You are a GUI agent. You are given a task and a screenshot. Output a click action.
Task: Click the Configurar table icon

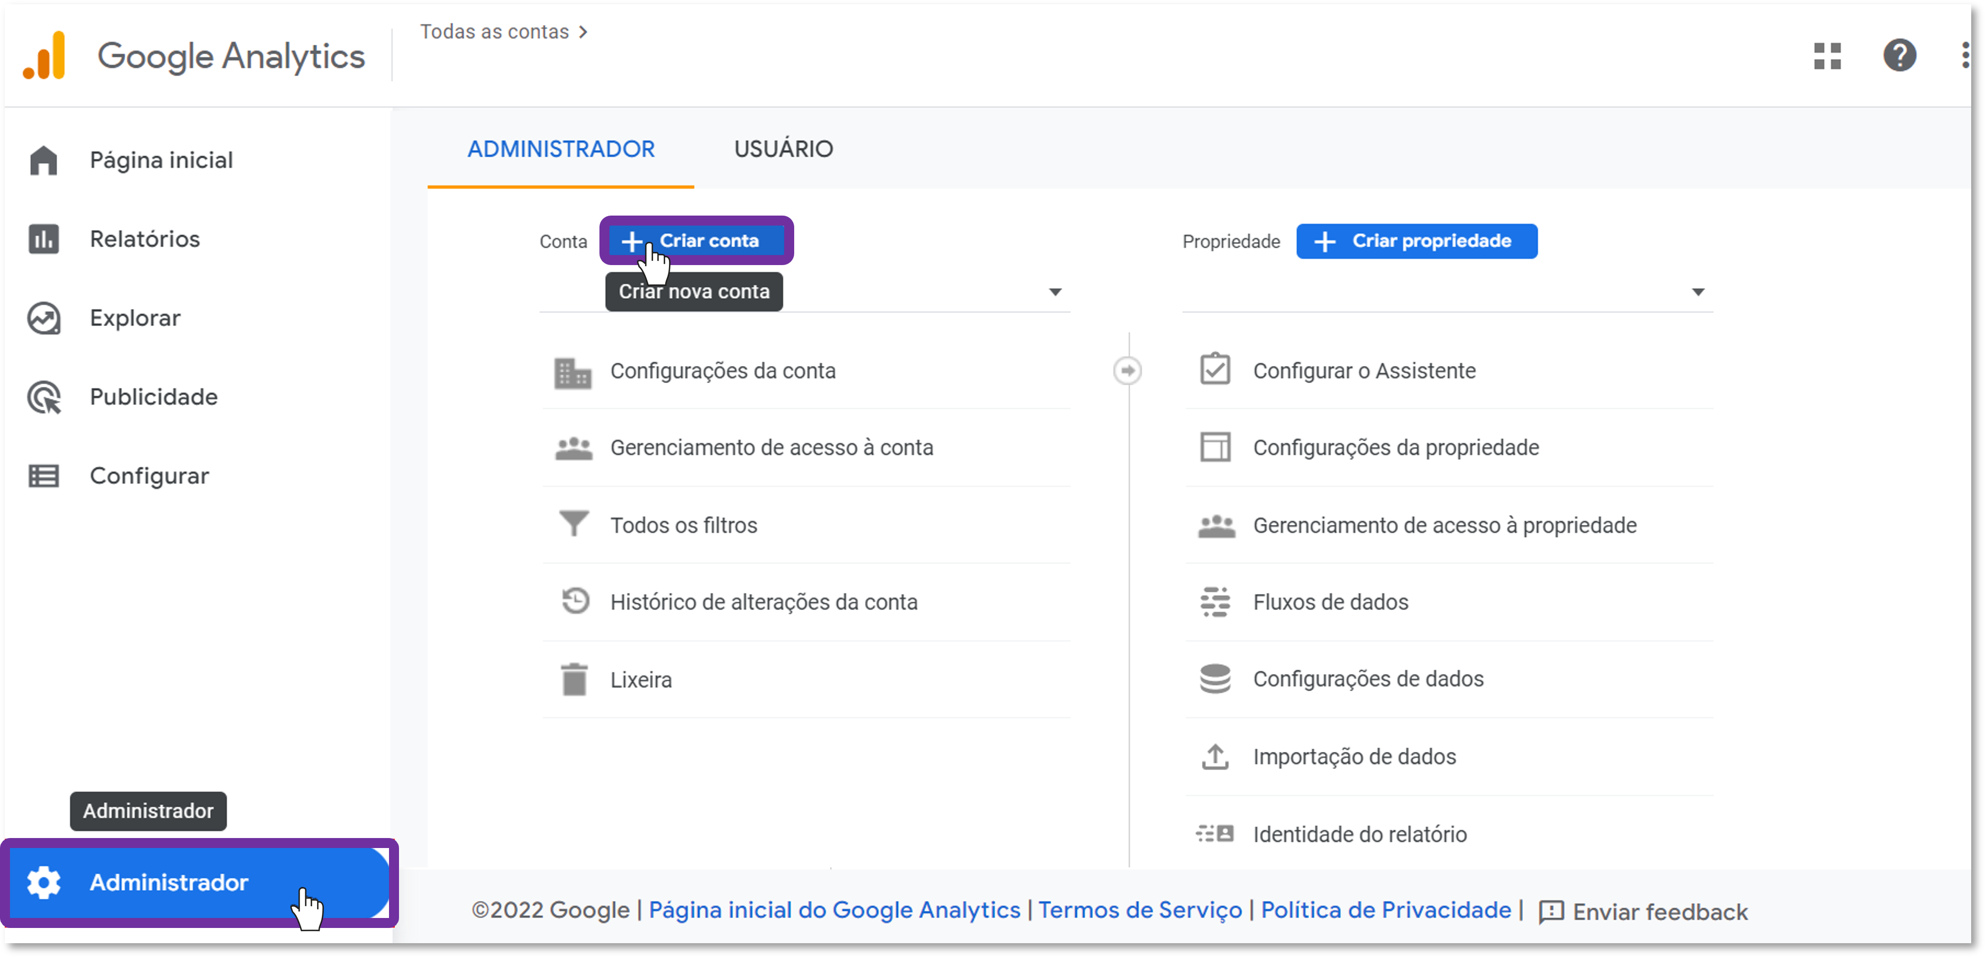point(43,476)
